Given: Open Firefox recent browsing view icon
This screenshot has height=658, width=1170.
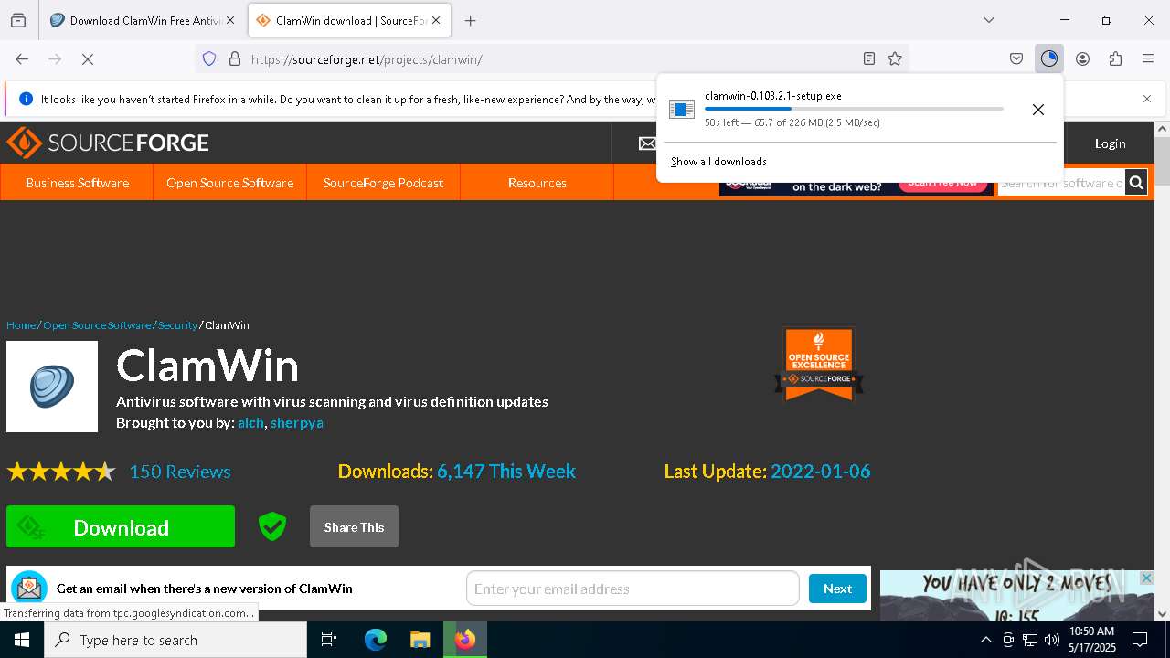Looking at the screenshot, I should point(18,20).
